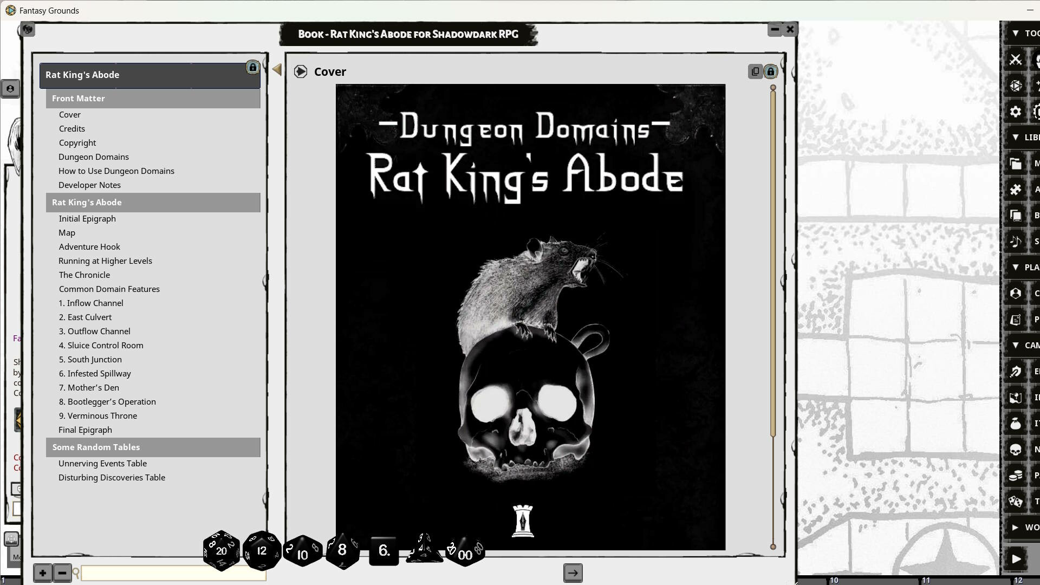Click the search input field at the bottom left
This screenshot has height=585, width=1040.
coord(173,573)
